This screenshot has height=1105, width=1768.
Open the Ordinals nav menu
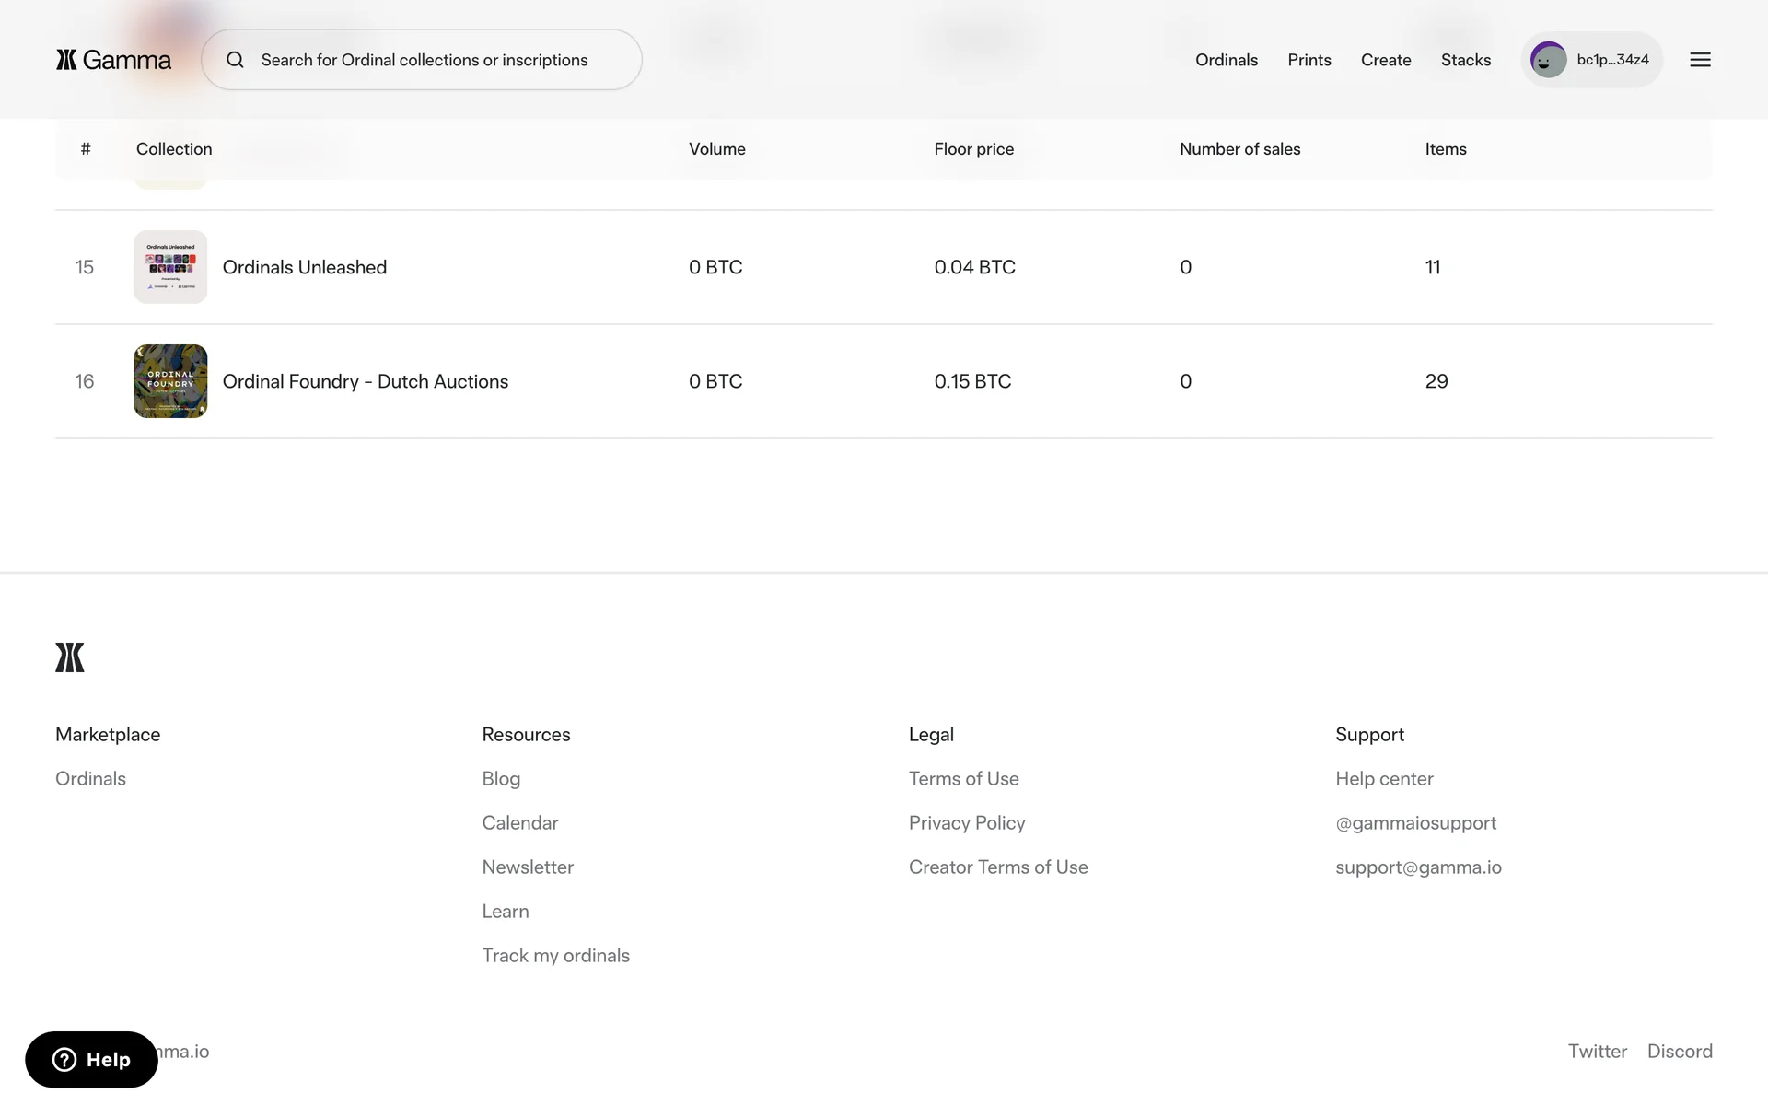tap(1226, 60)
